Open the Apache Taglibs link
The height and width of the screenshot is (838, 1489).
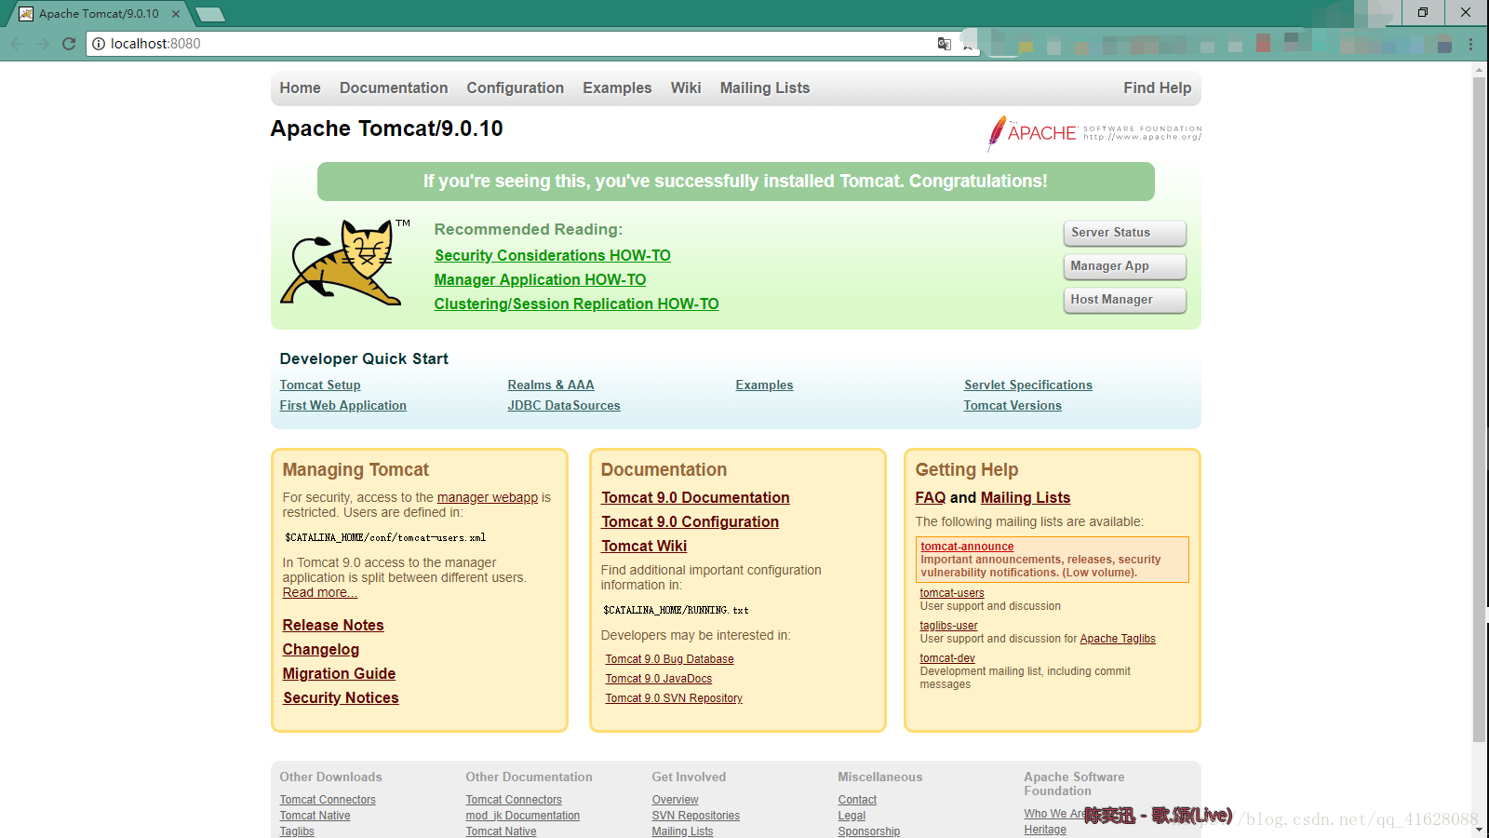pyautogui.click(x=1118, y=639)
